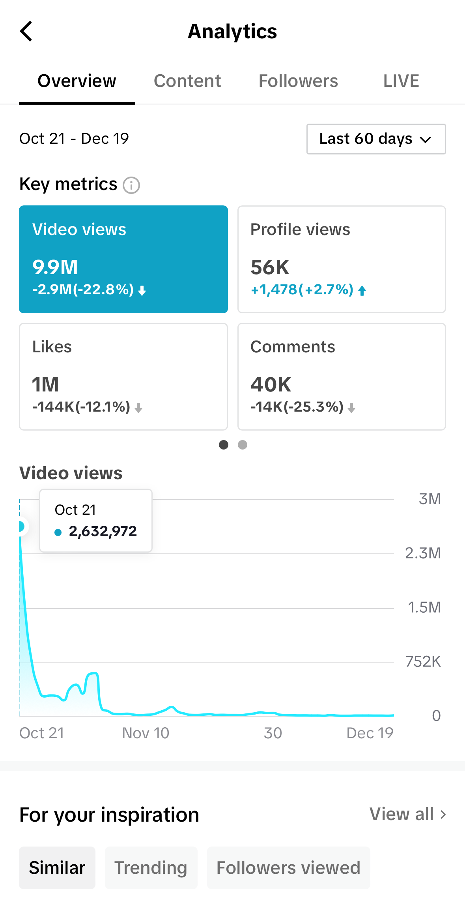This screenshot has height=905, width=465.
Task: Select the Trending filter chip
Action: point(151,868)
